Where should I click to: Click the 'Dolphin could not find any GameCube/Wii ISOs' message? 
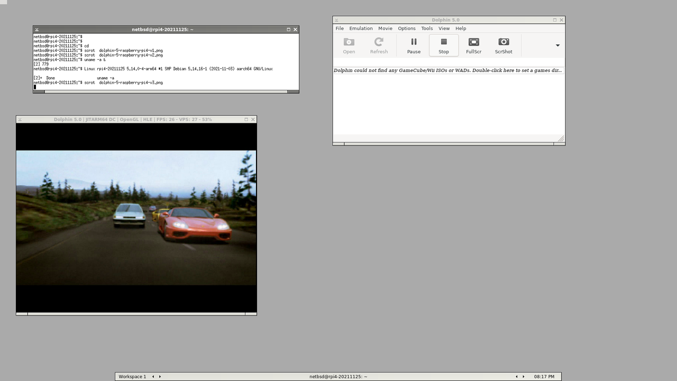coord(448,70)
